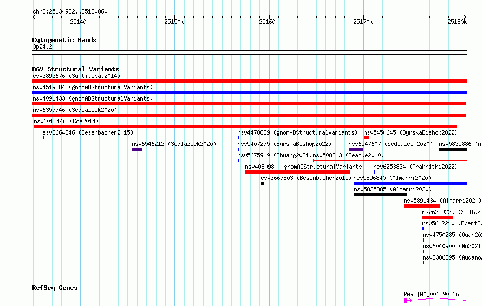The image size is (482, 306).
Task: Select the red nsv6359239 variant bar
Action: (x=438, y=217)
